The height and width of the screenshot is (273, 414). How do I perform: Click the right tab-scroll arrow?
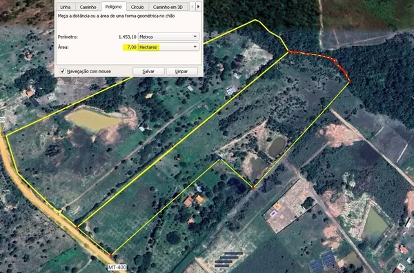point(199,6)
